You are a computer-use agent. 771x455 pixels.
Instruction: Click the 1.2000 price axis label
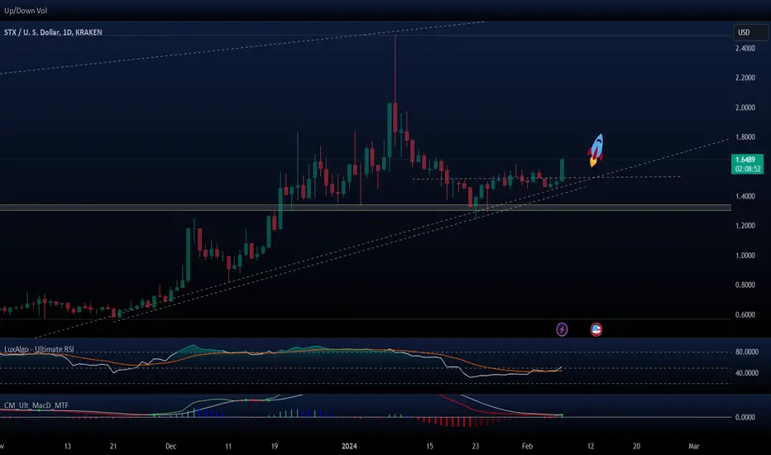[x=745, y=225]
